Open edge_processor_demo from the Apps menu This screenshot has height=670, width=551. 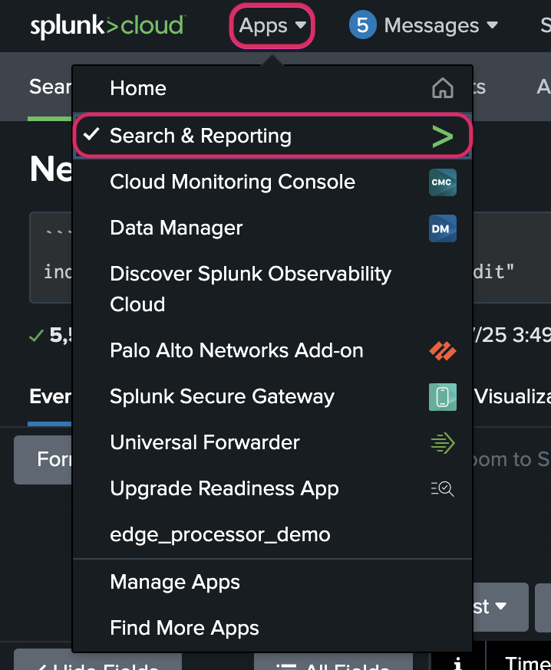220,534
